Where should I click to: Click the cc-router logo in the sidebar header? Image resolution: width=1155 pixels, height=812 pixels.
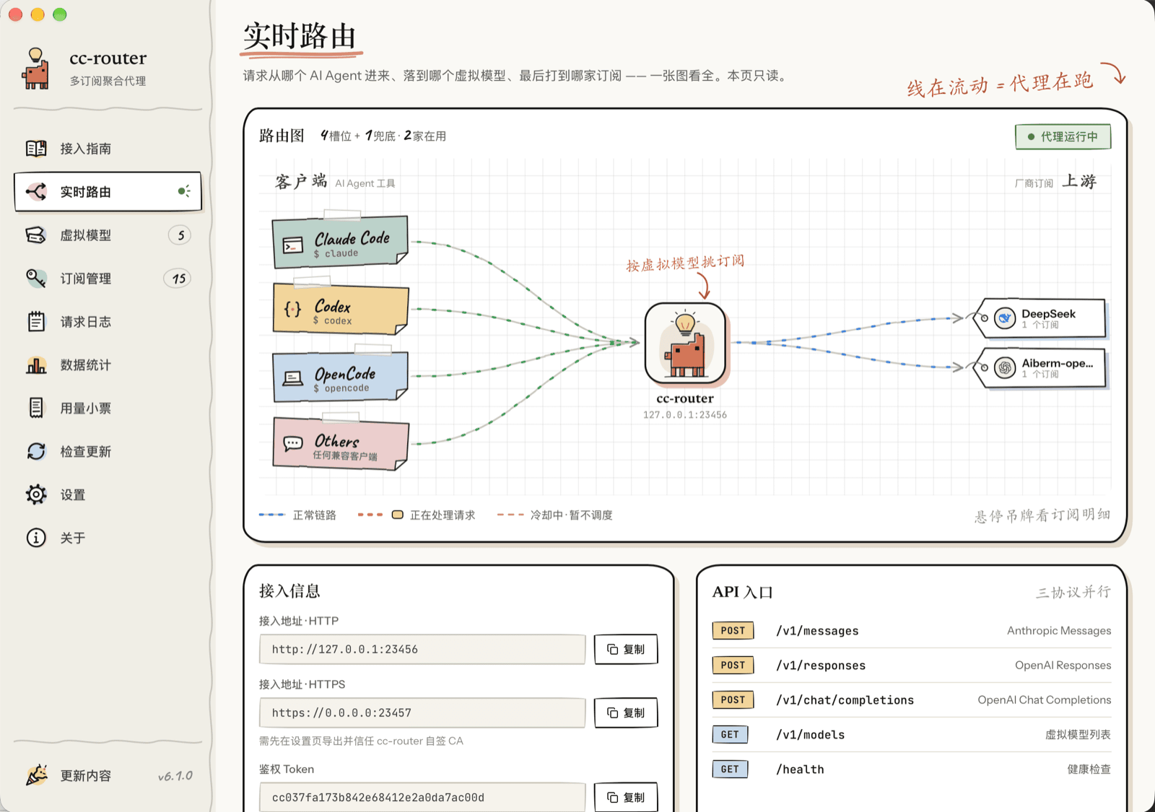(35, 69)
